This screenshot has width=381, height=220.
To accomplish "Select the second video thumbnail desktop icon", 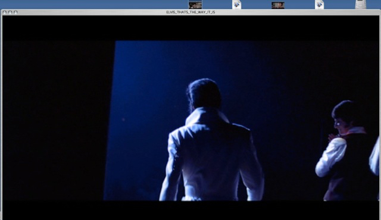I will tap(278, 5).
